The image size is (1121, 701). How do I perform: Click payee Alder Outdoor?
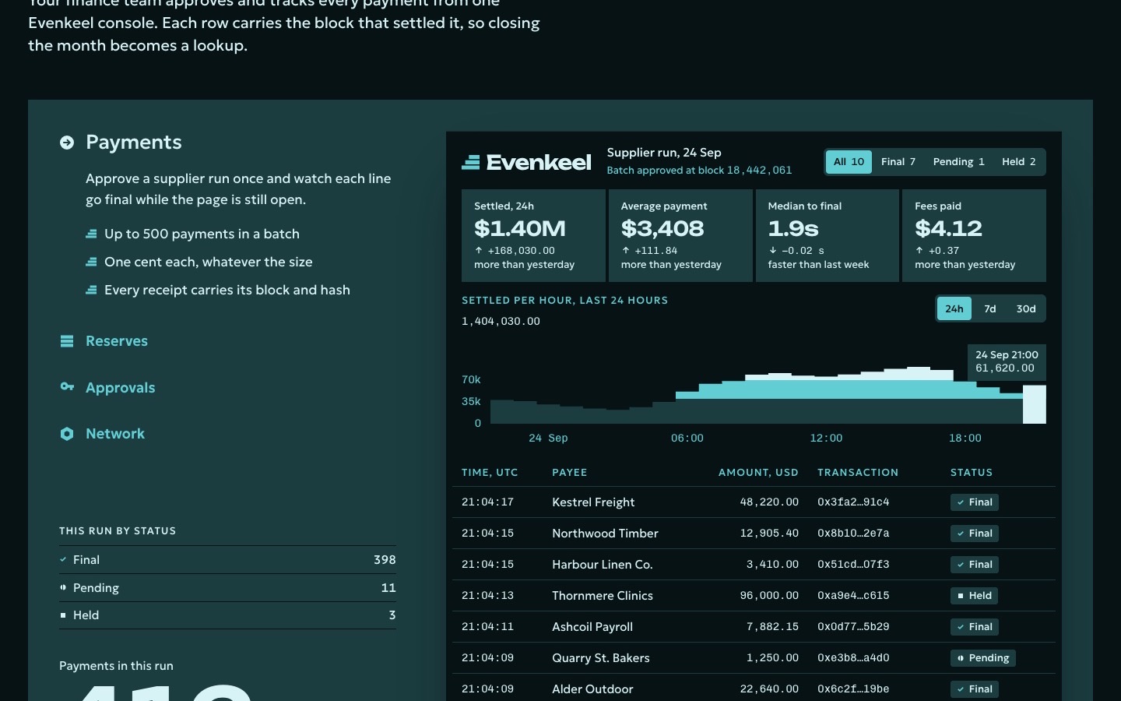pos(592,689)
